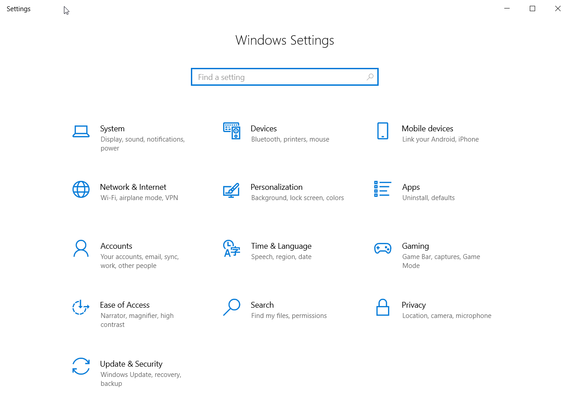
Task: Click the Accounts person icon
Action: [81, 249]
